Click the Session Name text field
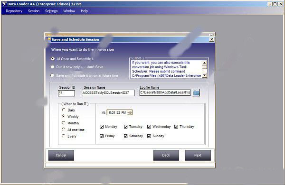The image size is (285, 185). click(x=108, y=93)
